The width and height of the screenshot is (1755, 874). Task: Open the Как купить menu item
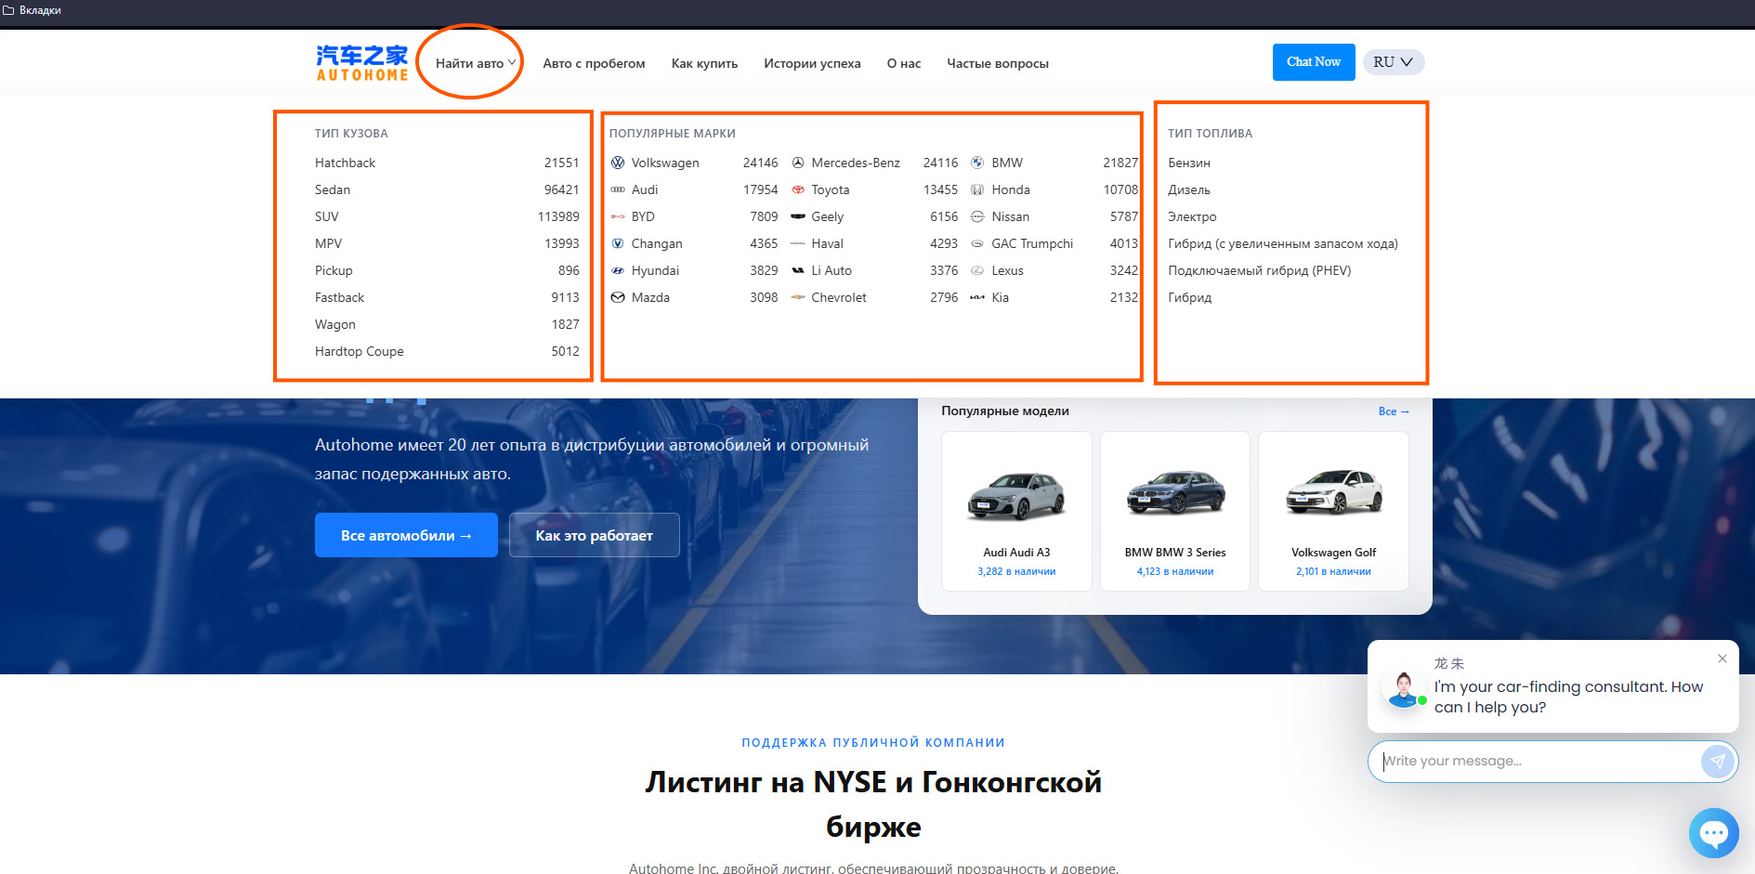pyautogui.click(x=704, y=63)
